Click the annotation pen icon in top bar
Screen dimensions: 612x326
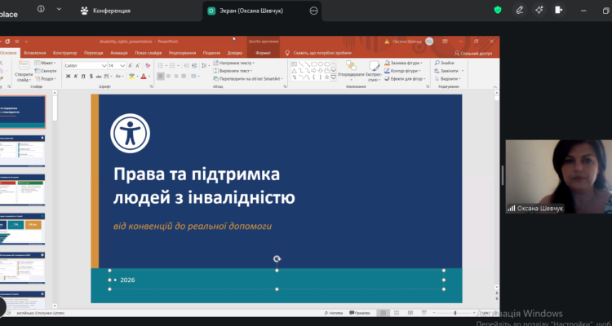[520, 11]
